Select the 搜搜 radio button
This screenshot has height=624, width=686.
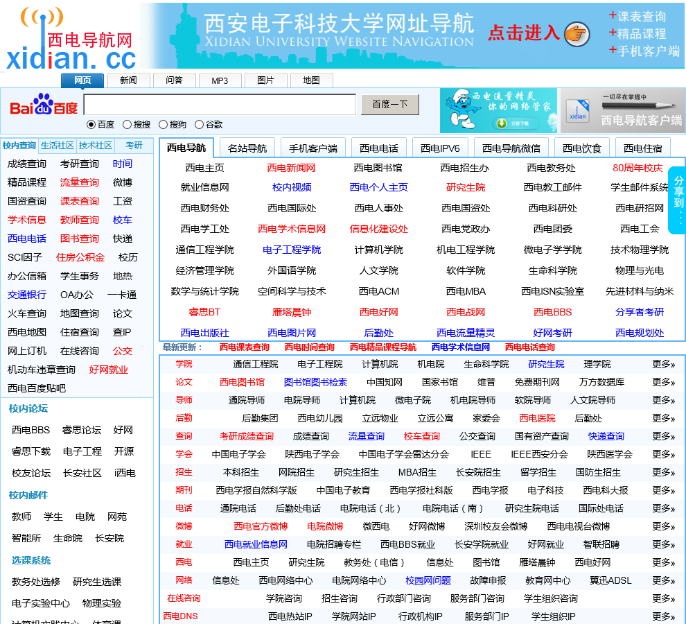[127, 125]
